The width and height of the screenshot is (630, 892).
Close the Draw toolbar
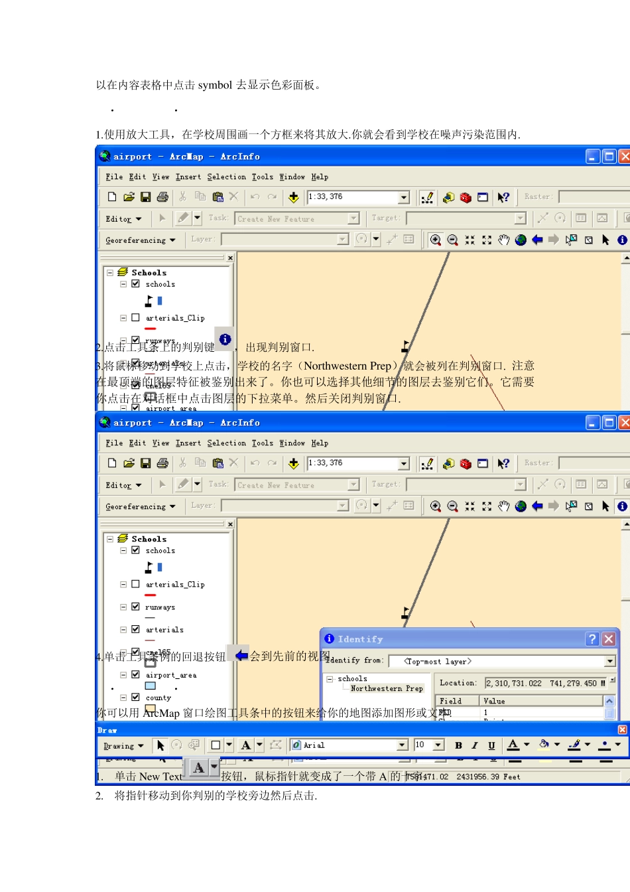622,729
